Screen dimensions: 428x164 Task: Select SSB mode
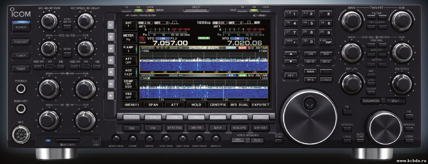131,128
